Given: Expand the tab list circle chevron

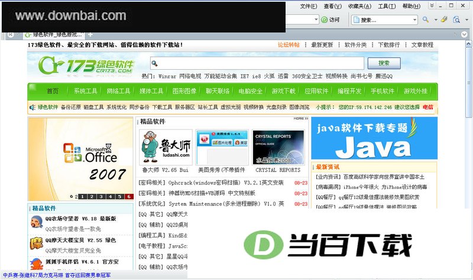Looking at the screenshot, I should pos(464,34).
